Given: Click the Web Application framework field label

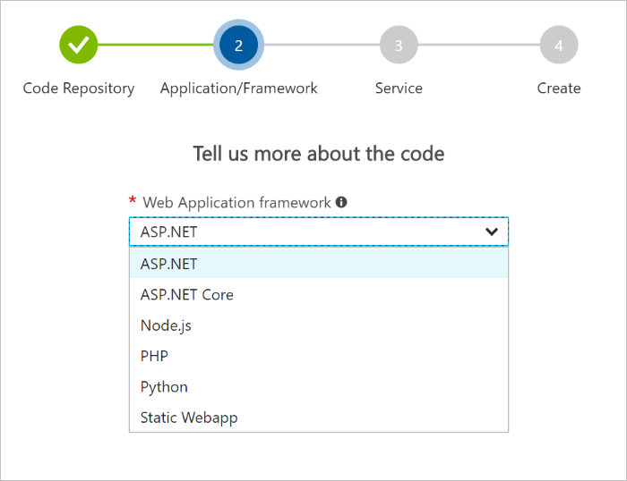Looking at the screenshot, I should coord(236,202).
